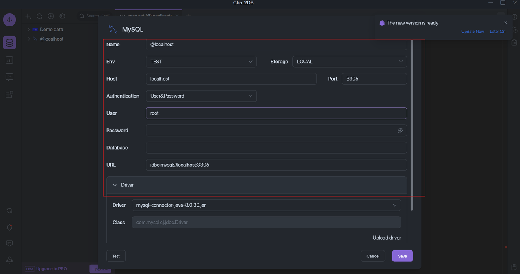Click Upgrade to PRO text
Screen dimensions: 520x274
(52, 269)
